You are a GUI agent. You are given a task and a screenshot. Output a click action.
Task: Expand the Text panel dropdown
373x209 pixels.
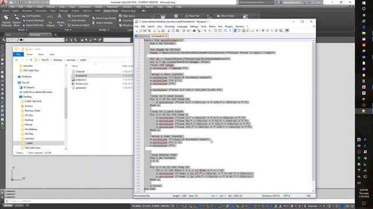[x=68, y=30]
